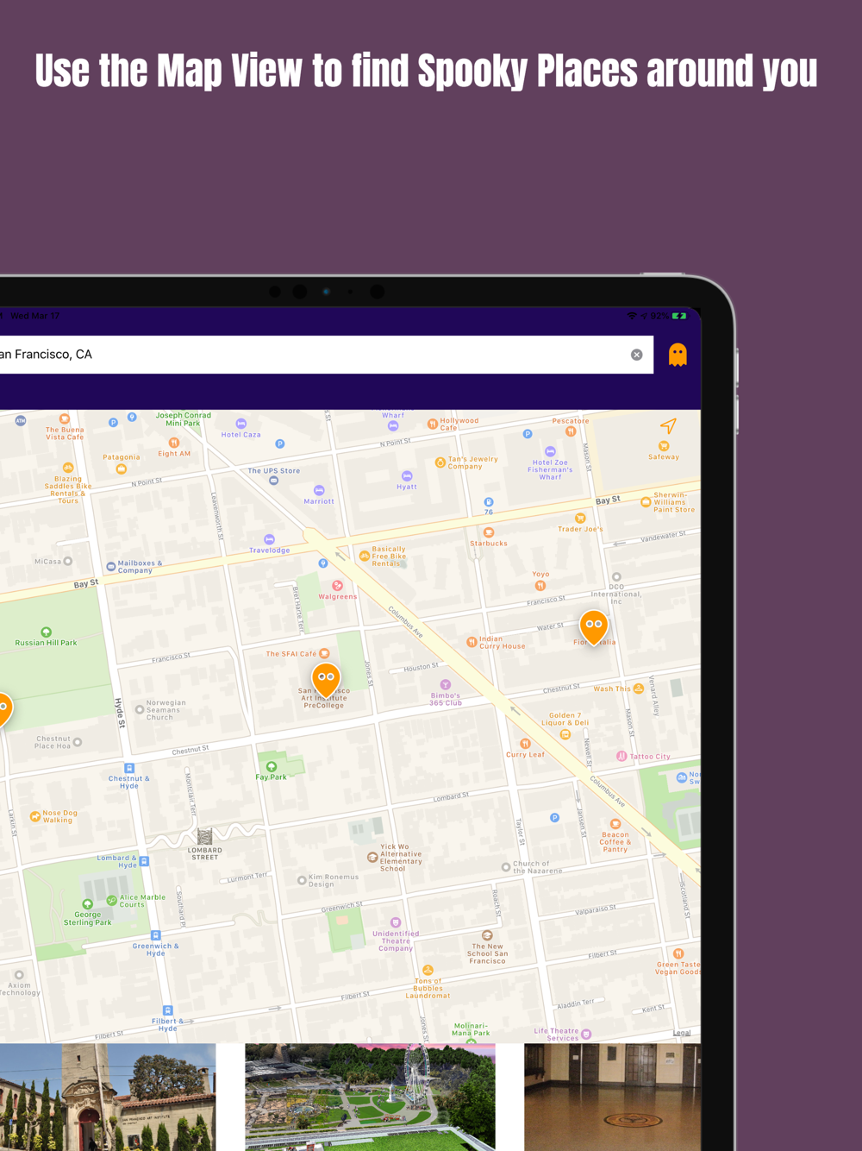Viewport: 862px width, 1151px height.
Task: Tap the Starbucks map marker
Action: pyautogui.click(x=489, y=532)
